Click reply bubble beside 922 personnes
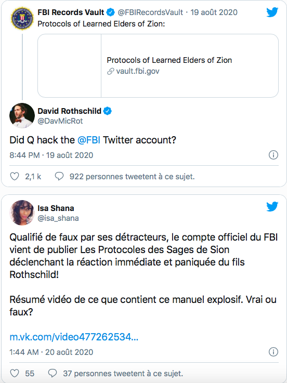The height and width of the screenshot is (383, 287). point(59,176)
